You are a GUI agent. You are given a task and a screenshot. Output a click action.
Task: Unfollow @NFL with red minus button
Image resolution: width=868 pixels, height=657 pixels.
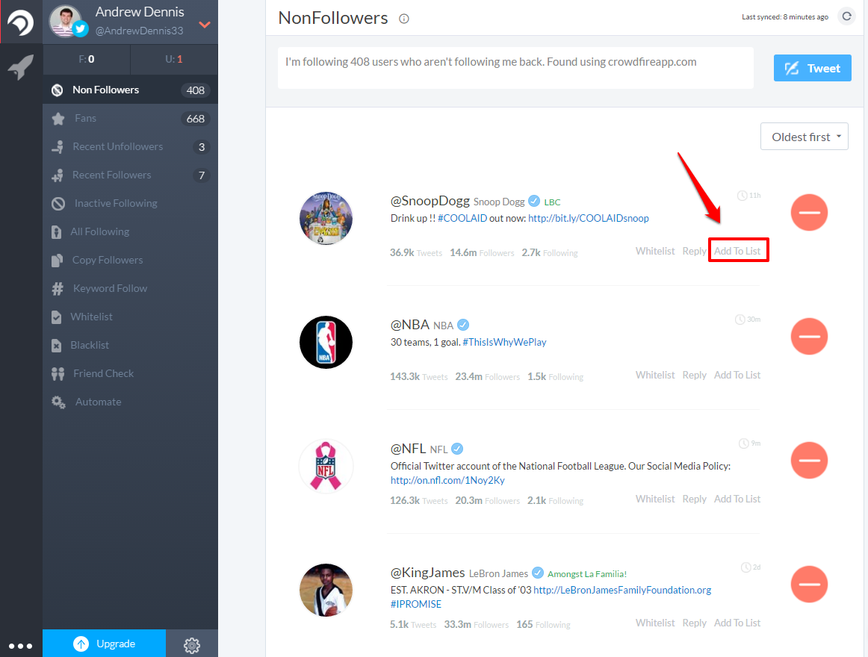(x=809, y=461)
